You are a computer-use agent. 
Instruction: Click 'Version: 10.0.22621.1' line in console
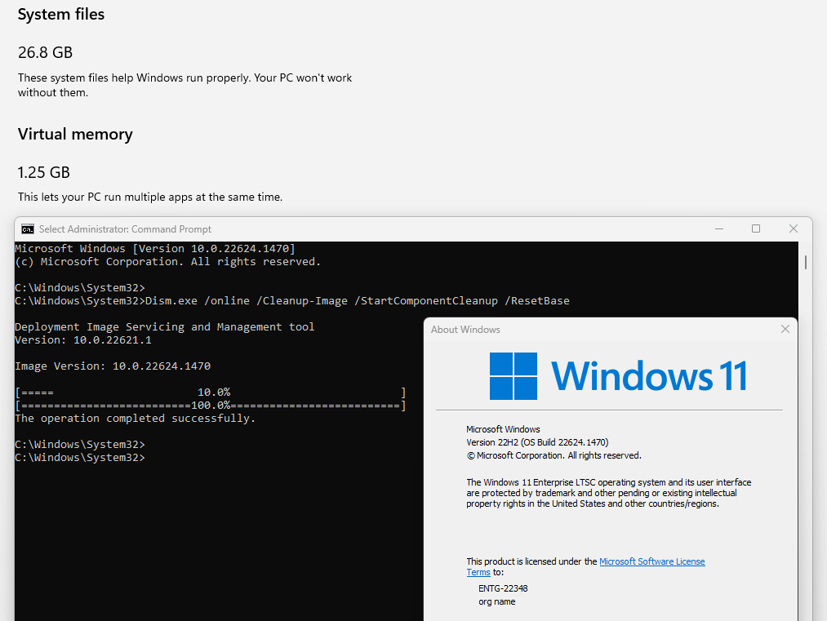click(x=83, y=340)
